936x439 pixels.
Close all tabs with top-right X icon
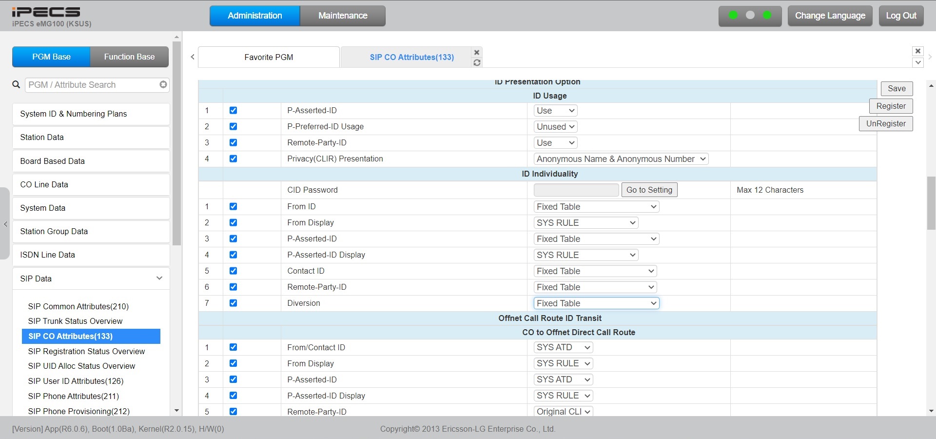pos(917,51)
